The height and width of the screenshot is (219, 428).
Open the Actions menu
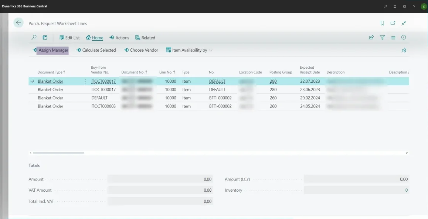click(x=119, y=38)
